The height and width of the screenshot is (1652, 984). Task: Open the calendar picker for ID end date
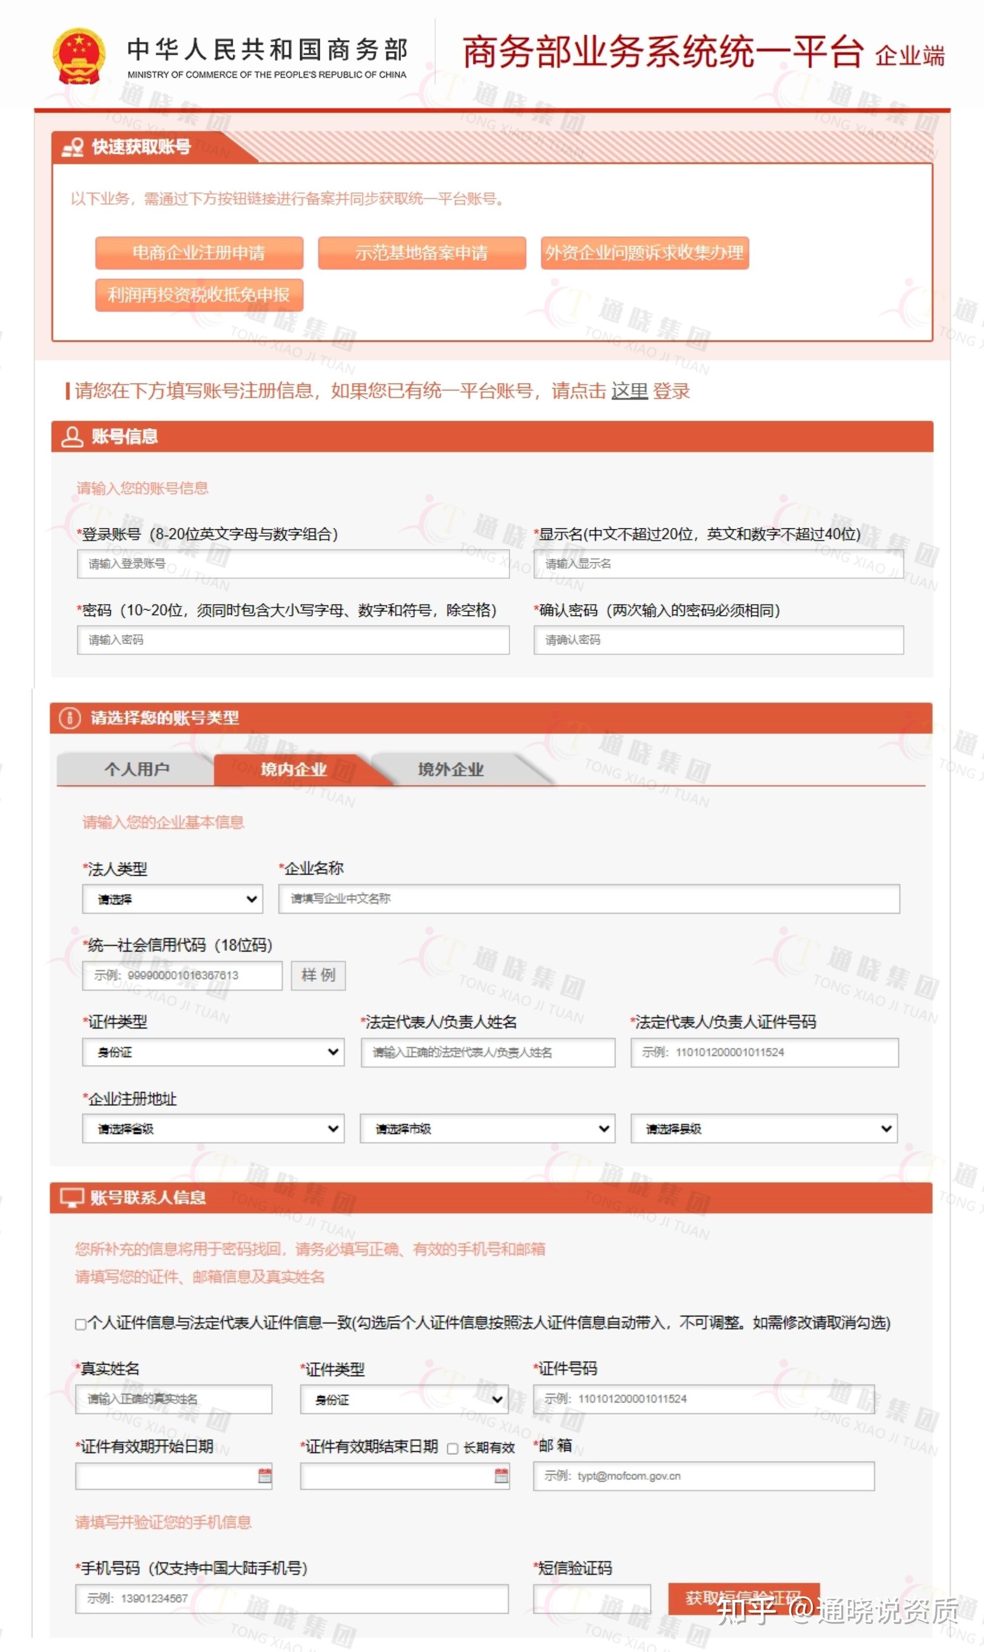click(x=501, y=1476)
